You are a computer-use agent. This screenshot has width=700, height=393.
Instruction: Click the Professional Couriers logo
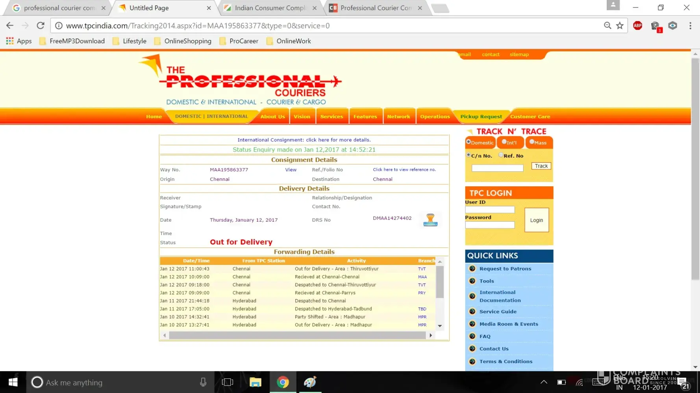point(240,80)
